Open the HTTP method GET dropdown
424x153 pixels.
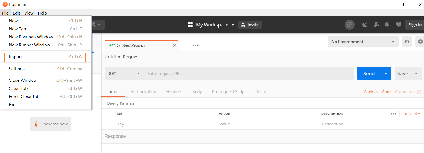click(124, 73)
